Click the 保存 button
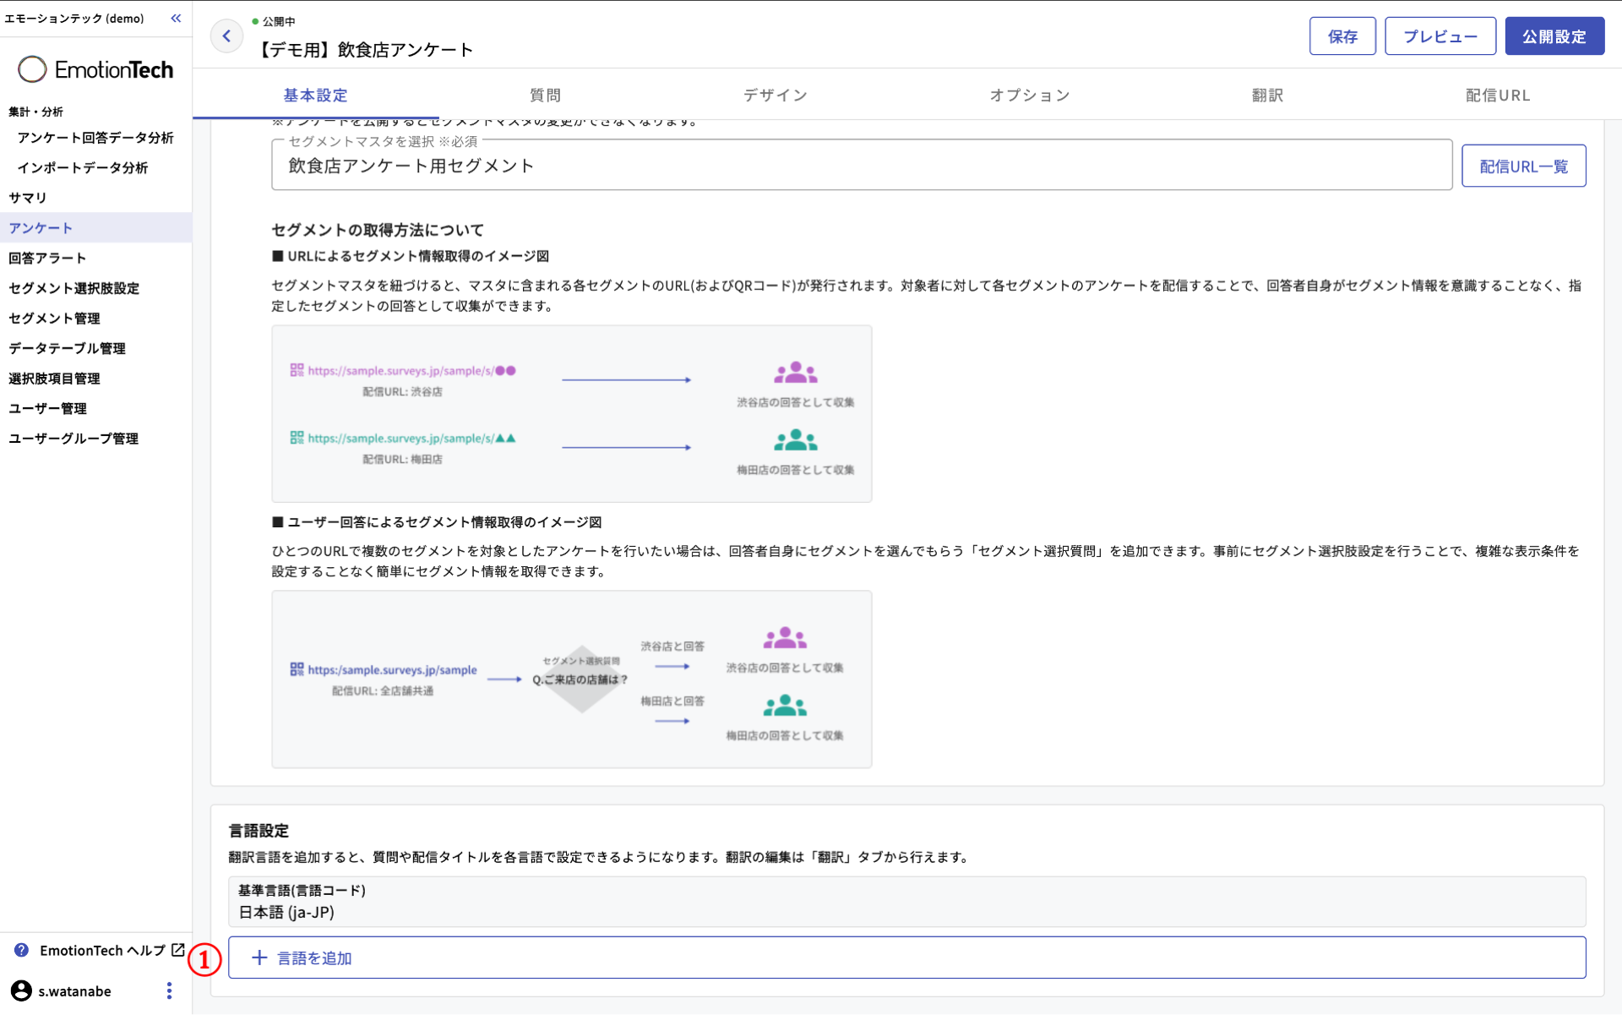1622x1015 pixels. [x=1342, y=35]
